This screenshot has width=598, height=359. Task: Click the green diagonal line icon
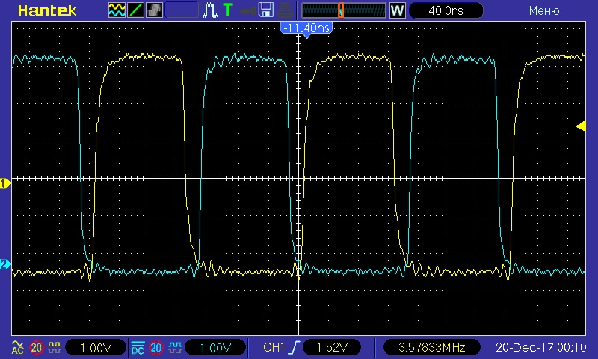pos(135,10)
